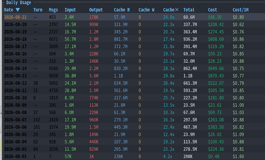Image resolution: width=265 pixels, height=160 pixels.
Task: Click the $649.66 cost value
Action: point(216,69)
